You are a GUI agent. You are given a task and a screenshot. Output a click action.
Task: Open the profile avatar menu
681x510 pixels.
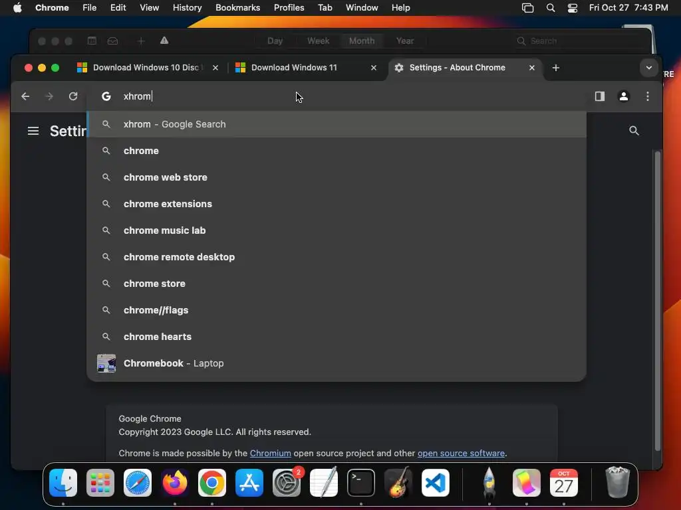(624, 96)
